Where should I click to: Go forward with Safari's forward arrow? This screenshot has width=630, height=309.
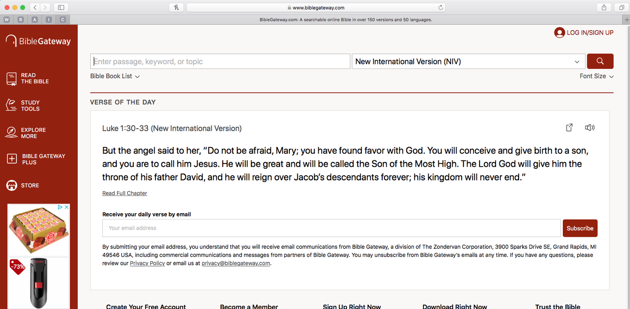45,8
